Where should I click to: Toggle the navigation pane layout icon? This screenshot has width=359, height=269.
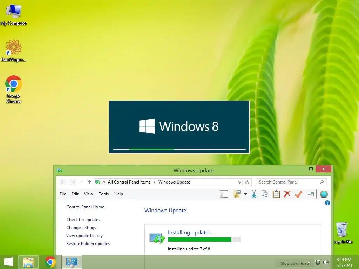224,194
